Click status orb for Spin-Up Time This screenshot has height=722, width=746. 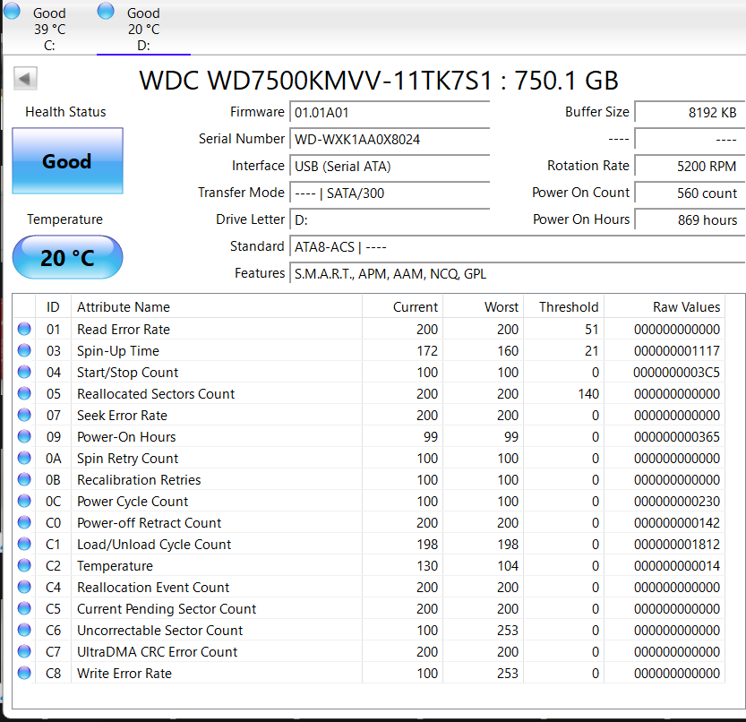[x=24, y=350]
